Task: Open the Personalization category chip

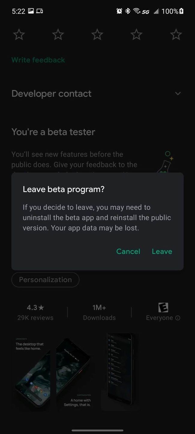Action: click(45, 280)
